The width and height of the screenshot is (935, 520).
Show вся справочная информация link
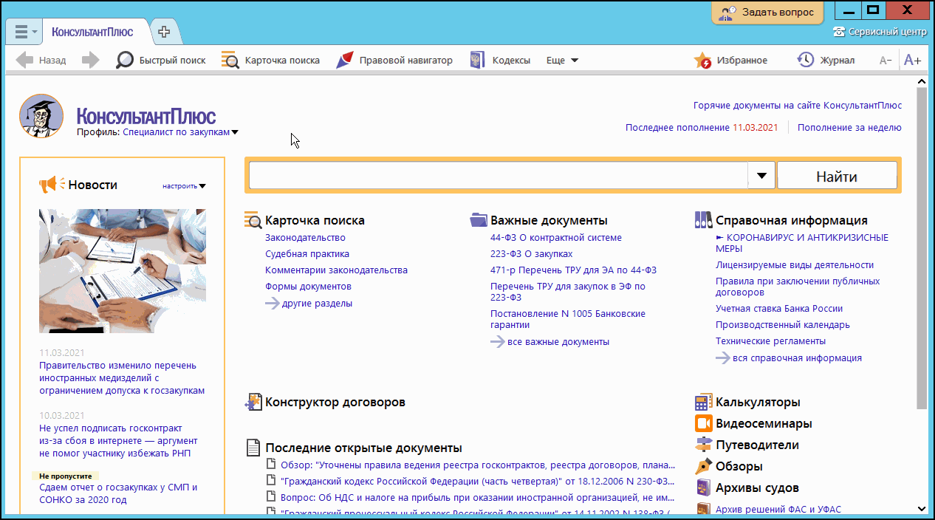[797, 358]
